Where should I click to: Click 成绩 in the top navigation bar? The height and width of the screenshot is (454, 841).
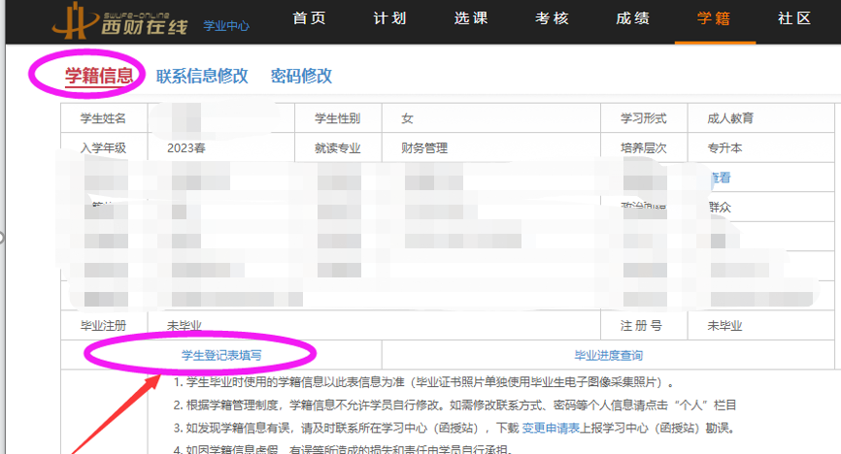633,19
